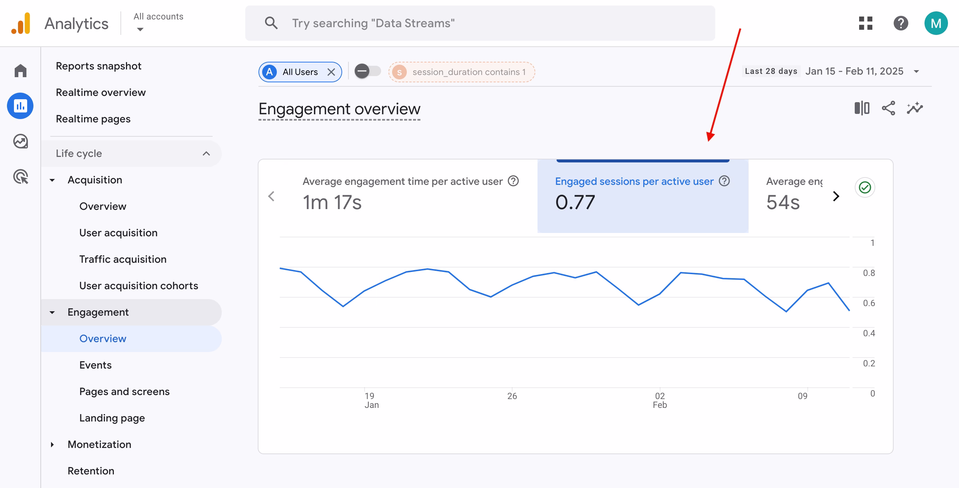Disable the session_duration filter toggle
The height and width of the screenshot is (488, 959).
point(368,72)
